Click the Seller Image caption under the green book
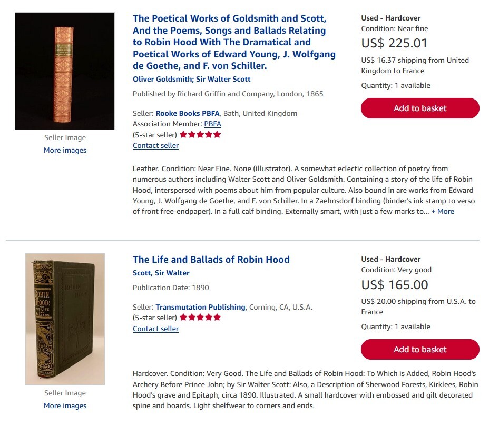 65,393
